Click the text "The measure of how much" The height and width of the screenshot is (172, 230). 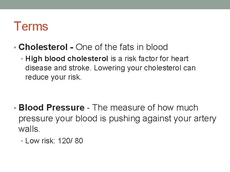145,108
